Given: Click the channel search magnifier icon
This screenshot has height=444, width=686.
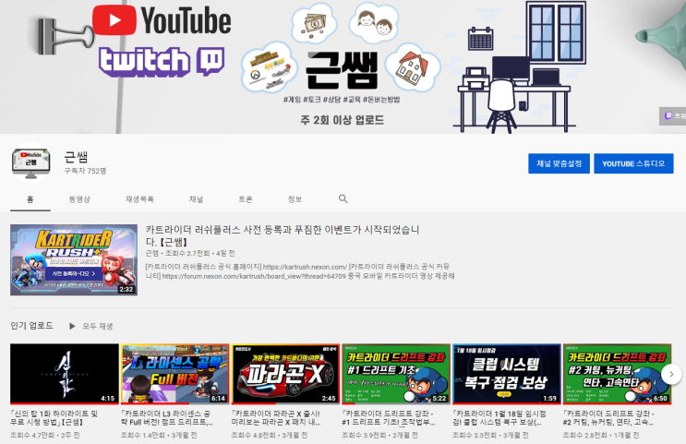Looking at the screenshot, I should click(343, 199).
